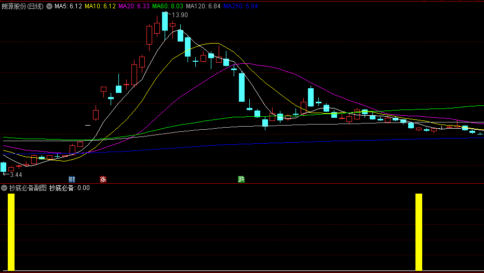Click the 抄底必备副图 indicator name
The width and height of the screenshot is (484, 273).
[28, 188]
